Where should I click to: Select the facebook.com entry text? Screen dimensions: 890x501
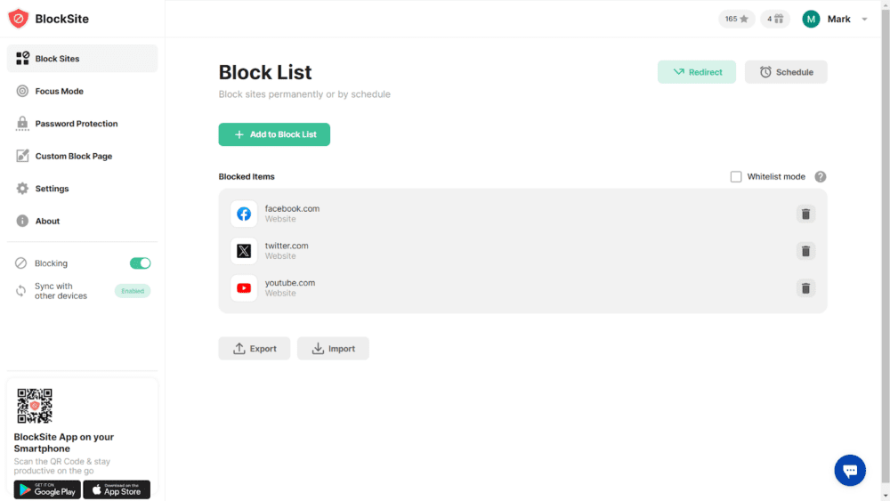coord(292,209)
